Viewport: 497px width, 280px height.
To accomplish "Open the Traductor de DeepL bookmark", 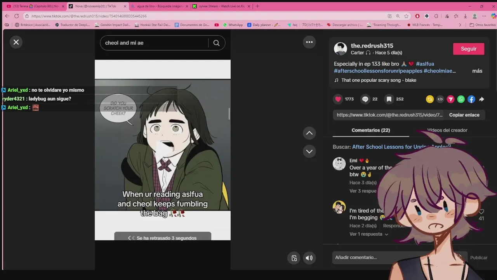I will tap(73, 25).
